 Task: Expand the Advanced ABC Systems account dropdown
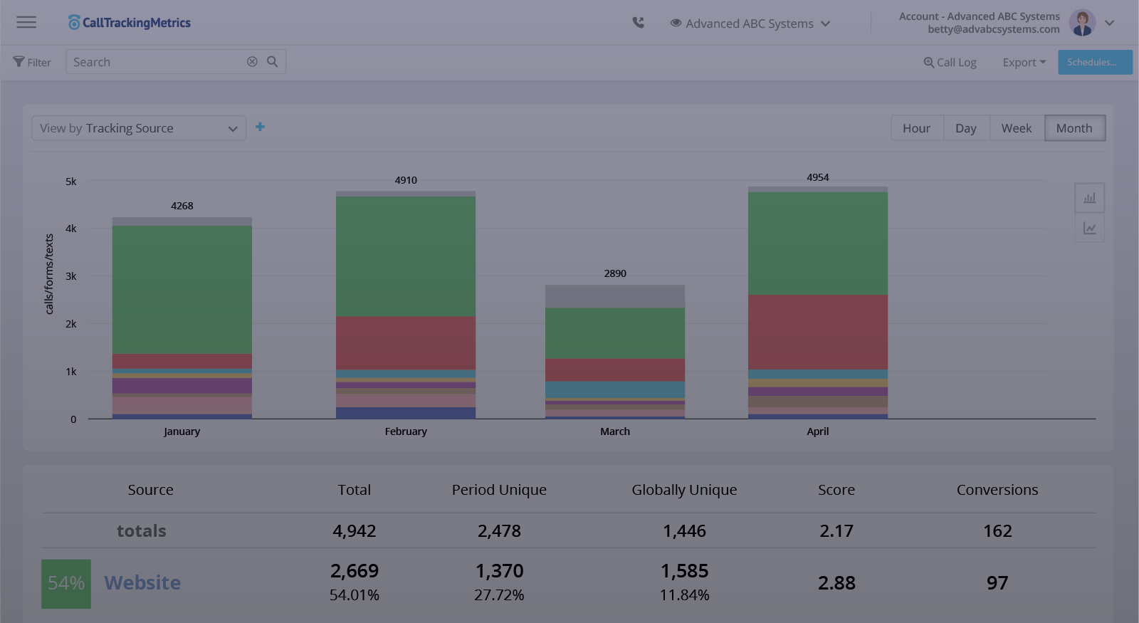tap(750, 23)
